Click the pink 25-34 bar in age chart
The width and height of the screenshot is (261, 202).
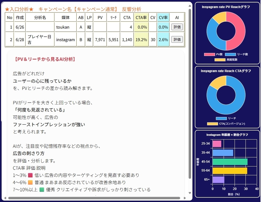pyautogui.click(x=217, y=143)
